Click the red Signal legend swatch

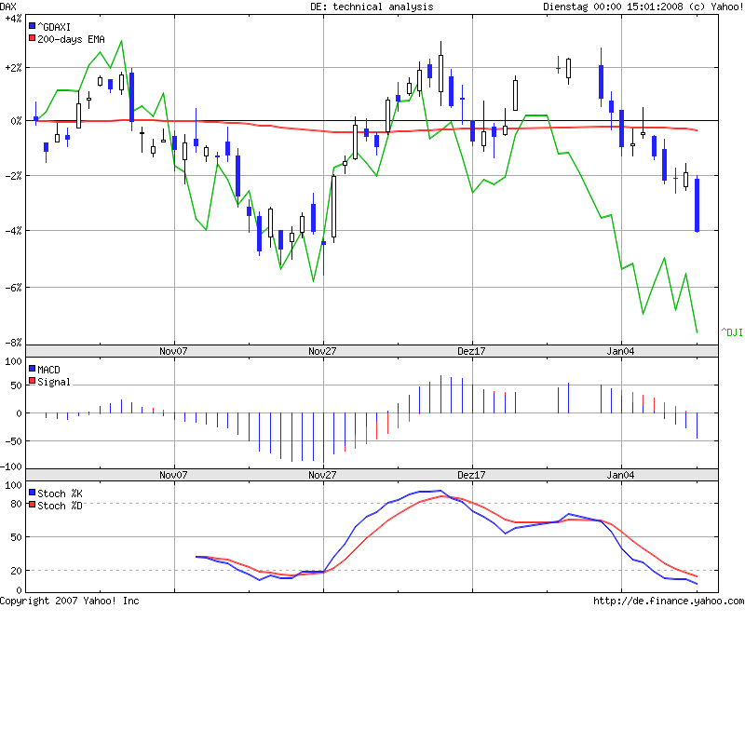32,381
